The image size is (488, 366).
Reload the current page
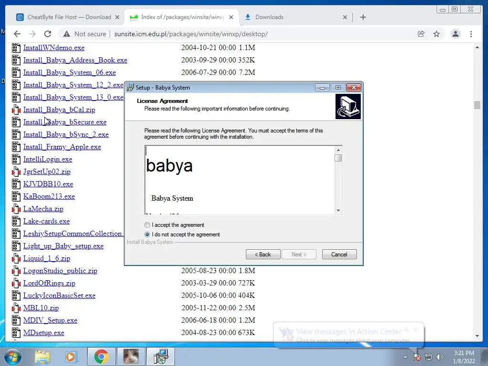(x=48, y=34)
